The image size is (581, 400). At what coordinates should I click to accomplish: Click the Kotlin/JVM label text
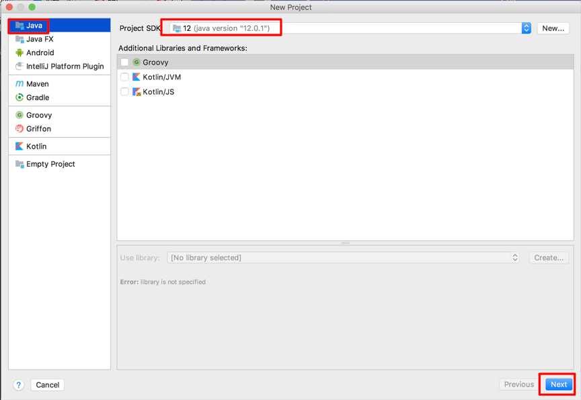click(162, 77)
